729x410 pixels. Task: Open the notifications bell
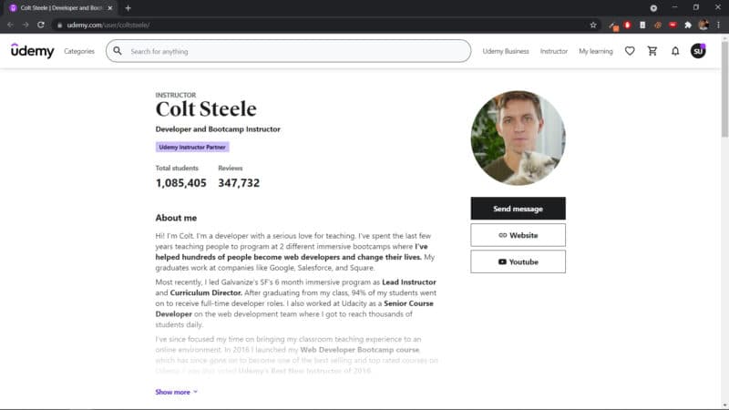pos(675,51)
